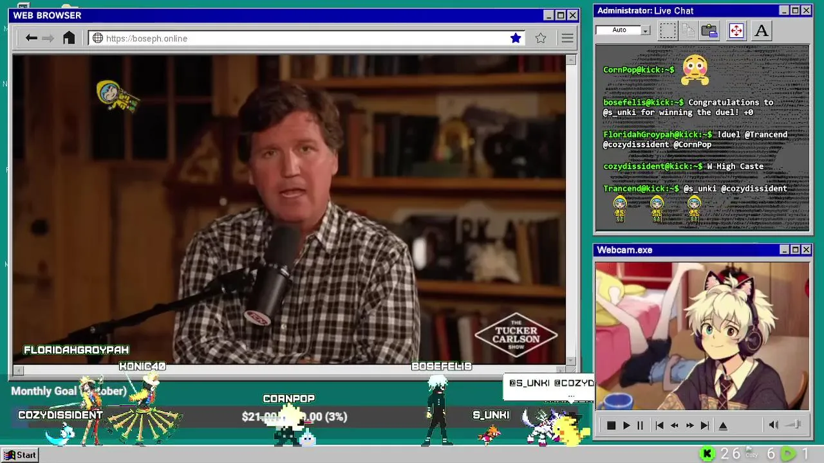824x463 pixels.
Task: Click the eject button in Webcam.exe
Action: (723, 425)
